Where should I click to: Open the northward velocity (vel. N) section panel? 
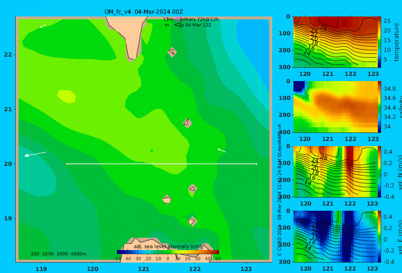[335, 171]
